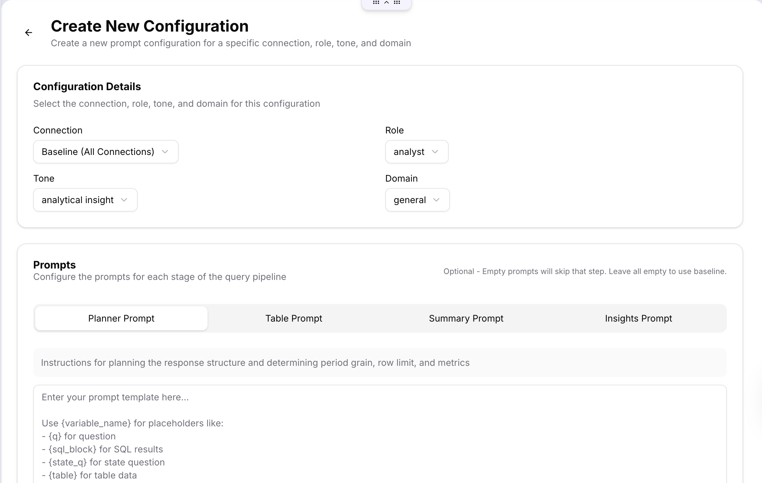Click the right grid handle in the floating toolbar
762x483 pixels.
coord(397,3)
